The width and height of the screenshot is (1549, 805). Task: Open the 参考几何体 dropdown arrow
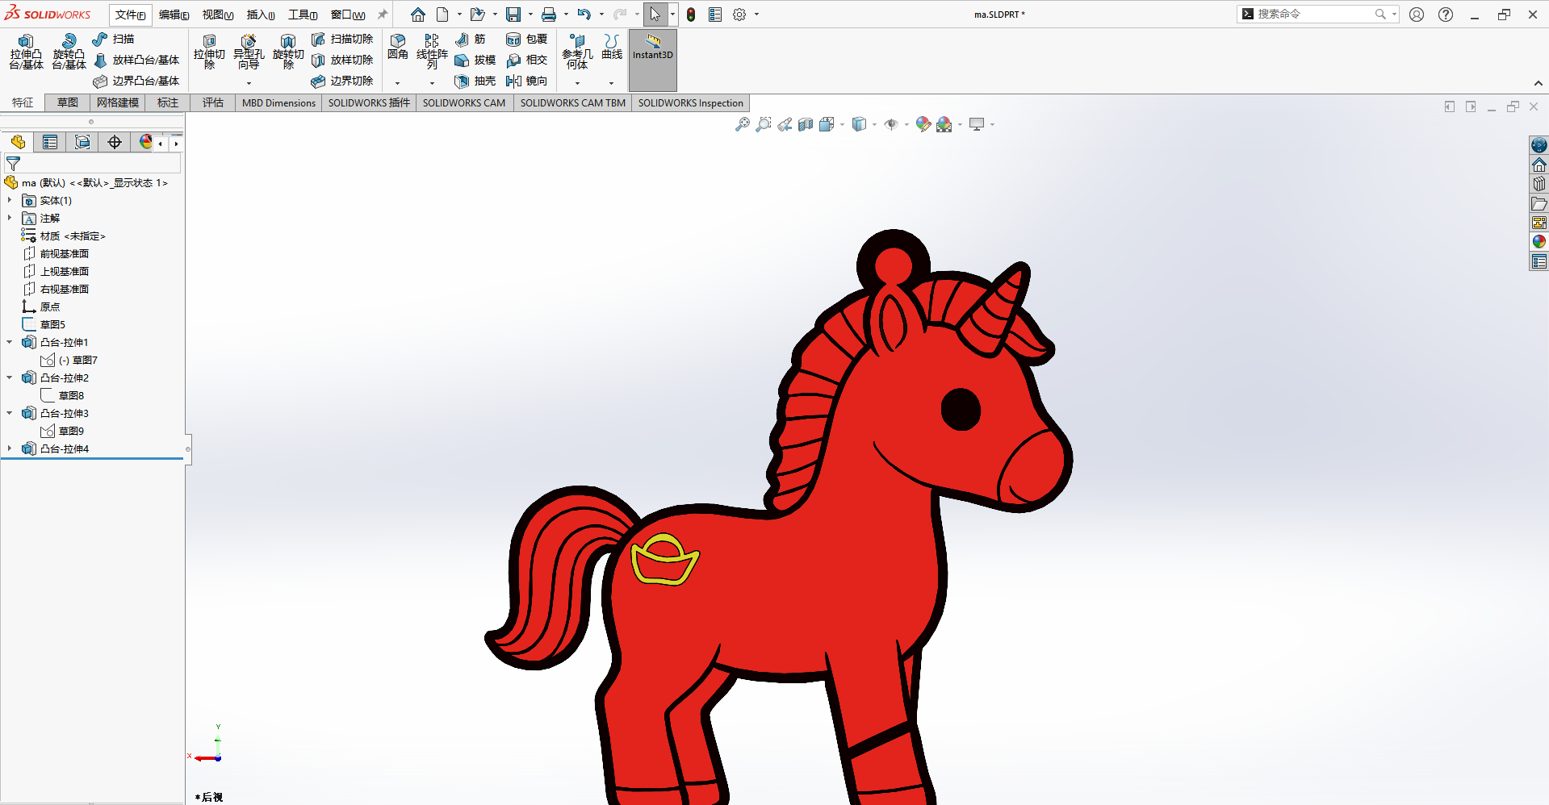[x=577, y=83]
